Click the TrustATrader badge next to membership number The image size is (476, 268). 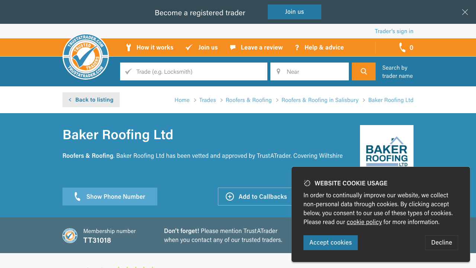70,235
